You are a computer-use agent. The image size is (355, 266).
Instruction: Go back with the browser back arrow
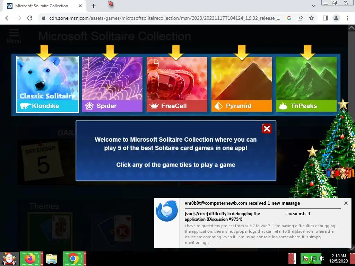pyautogui.click(x=8, y=18)
